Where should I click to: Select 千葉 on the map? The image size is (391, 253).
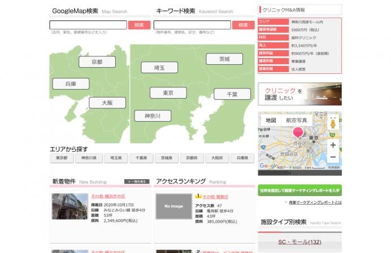(232, 94)
